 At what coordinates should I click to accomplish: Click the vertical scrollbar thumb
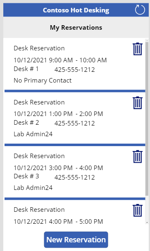tap(147, 119)
